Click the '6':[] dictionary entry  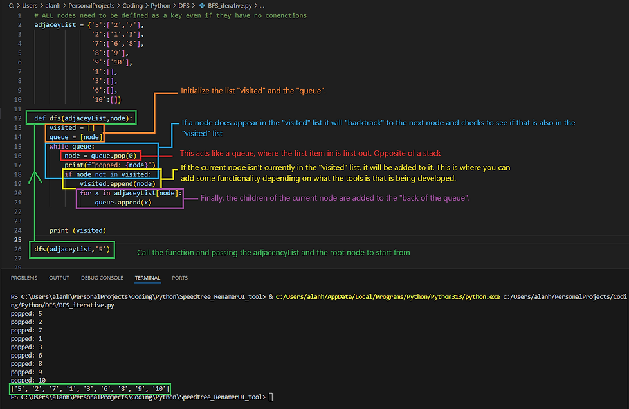pyautogui.click(x=104, y=90)
